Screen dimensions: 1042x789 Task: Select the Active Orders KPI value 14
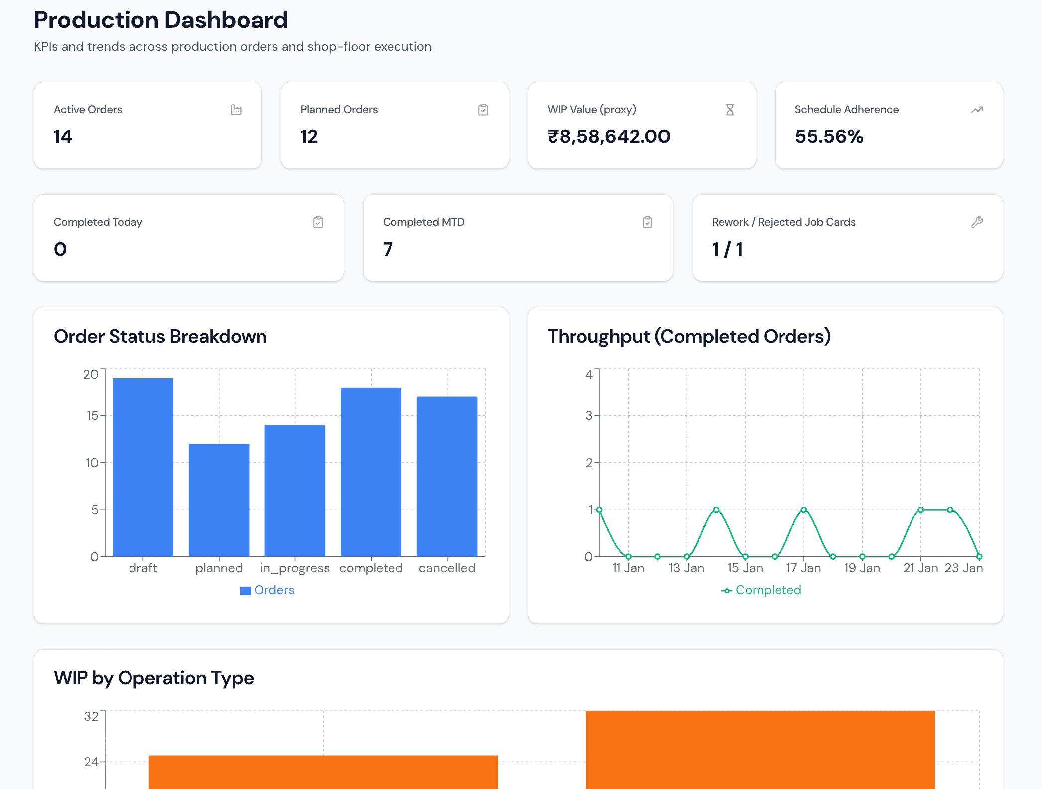[x=63, y=136]
